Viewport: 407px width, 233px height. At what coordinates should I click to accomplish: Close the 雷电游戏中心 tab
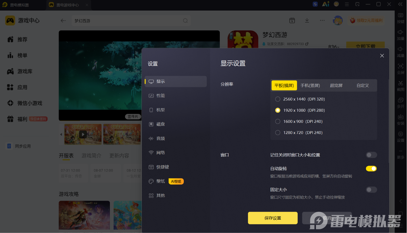coord(87,5)
